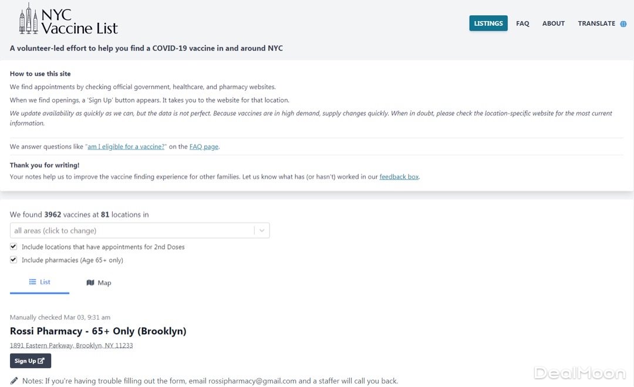The height and width of the screenshot is (387, 634).
Task: Follow the FAQ page link in instructions
Action: (x=204, y=147)
